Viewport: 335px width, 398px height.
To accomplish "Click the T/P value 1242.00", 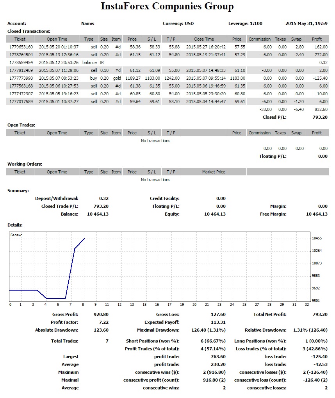I will 172,78.
